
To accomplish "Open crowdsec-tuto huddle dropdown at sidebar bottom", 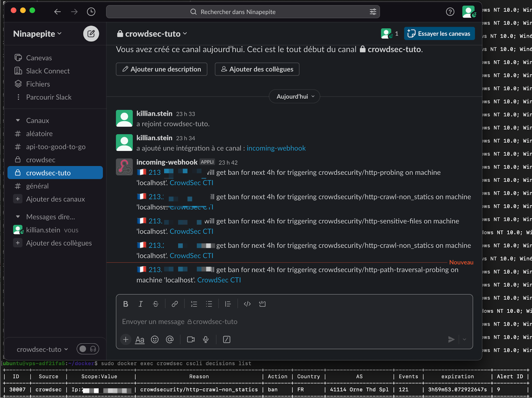I will (42, 349).
